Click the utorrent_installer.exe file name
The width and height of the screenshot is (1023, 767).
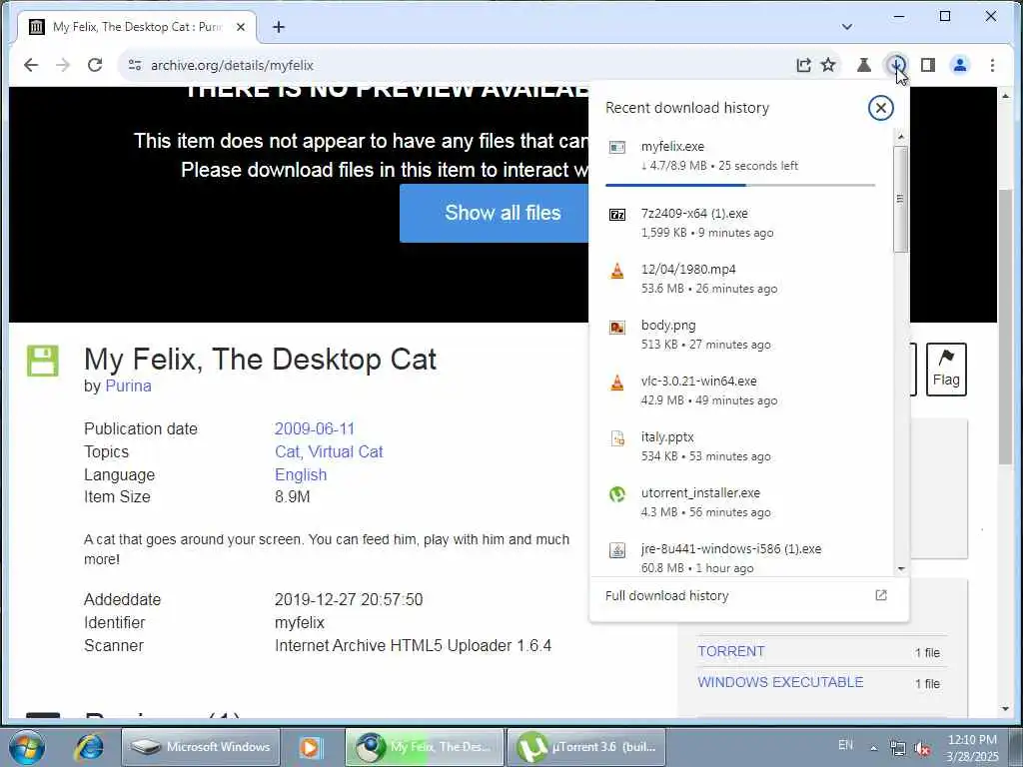click(700, 493)
